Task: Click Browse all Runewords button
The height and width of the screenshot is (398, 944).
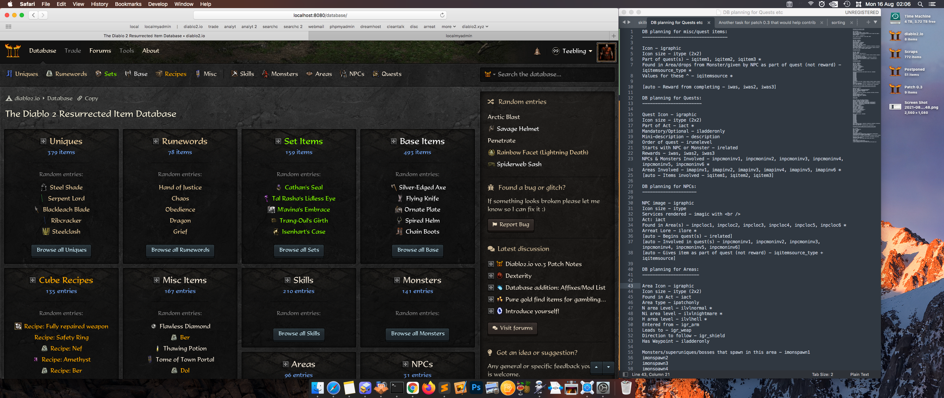Action: (x=180, y=250)
